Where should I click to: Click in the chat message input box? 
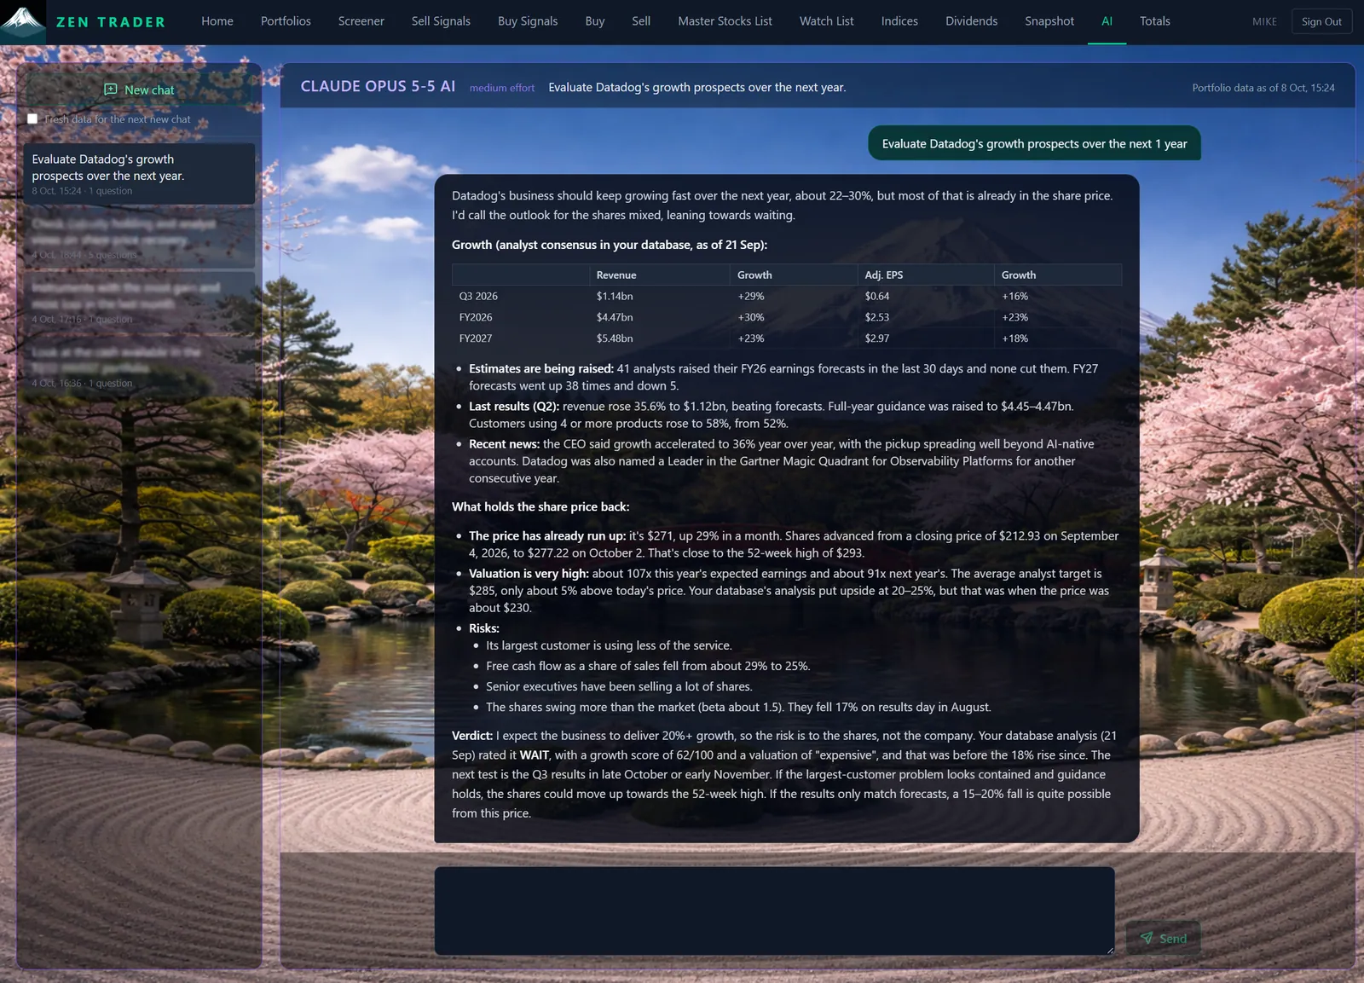coord(774,911)
